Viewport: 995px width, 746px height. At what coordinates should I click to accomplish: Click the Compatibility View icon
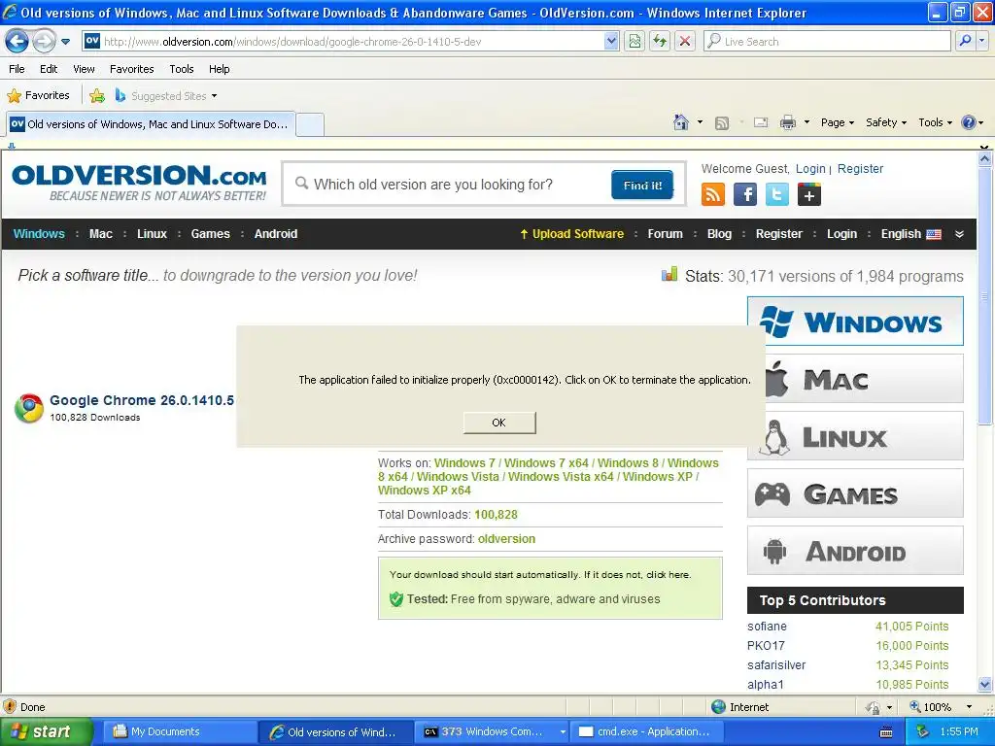[x=635, y=42]
